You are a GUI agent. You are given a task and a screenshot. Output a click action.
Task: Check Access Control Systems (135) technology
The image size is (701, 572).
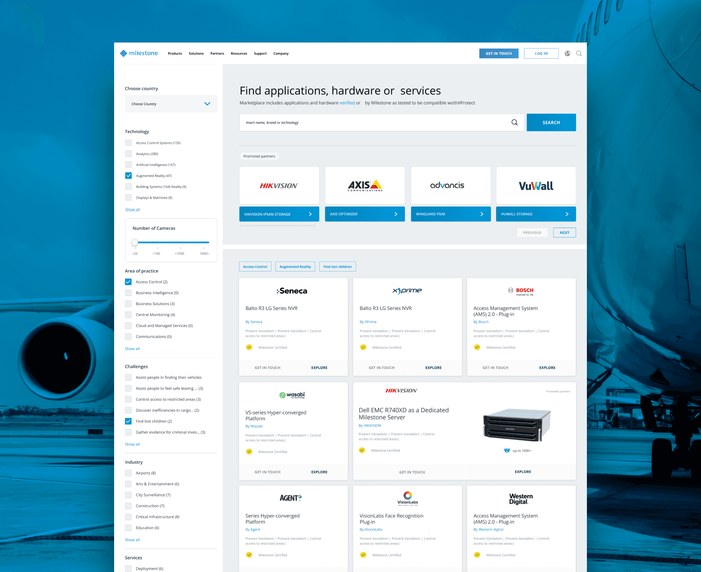click(x=129, y=143)
